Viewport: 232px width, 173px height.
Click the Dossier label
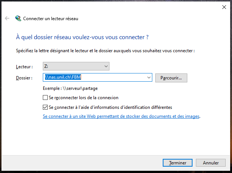tap(24, 78)
